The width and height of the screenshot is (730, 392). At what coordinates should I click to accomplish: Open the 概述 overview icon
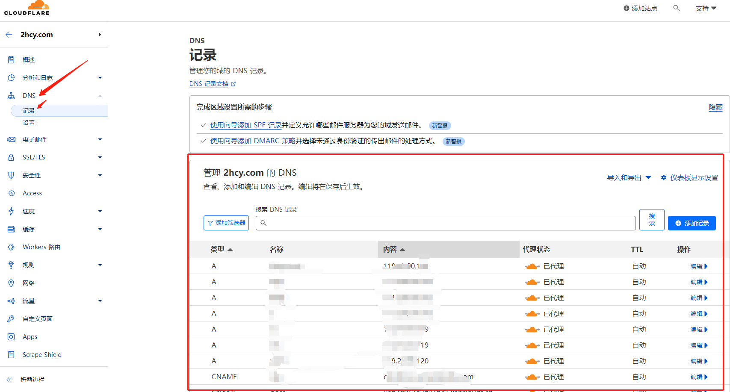click(11, 60)
